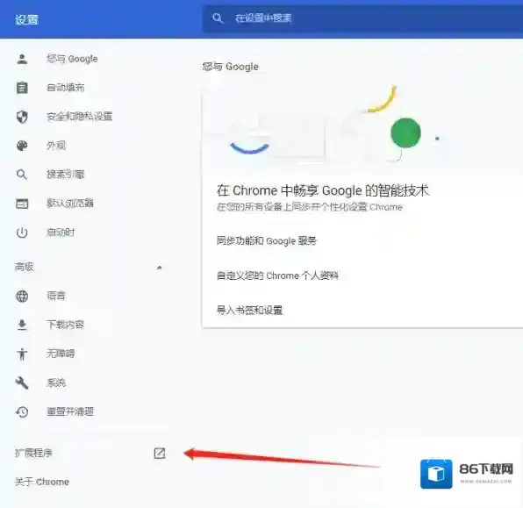Go to 安全和隐私设置 section
Viewport: 523px width, 508px height.
click(x=79, y=117)
